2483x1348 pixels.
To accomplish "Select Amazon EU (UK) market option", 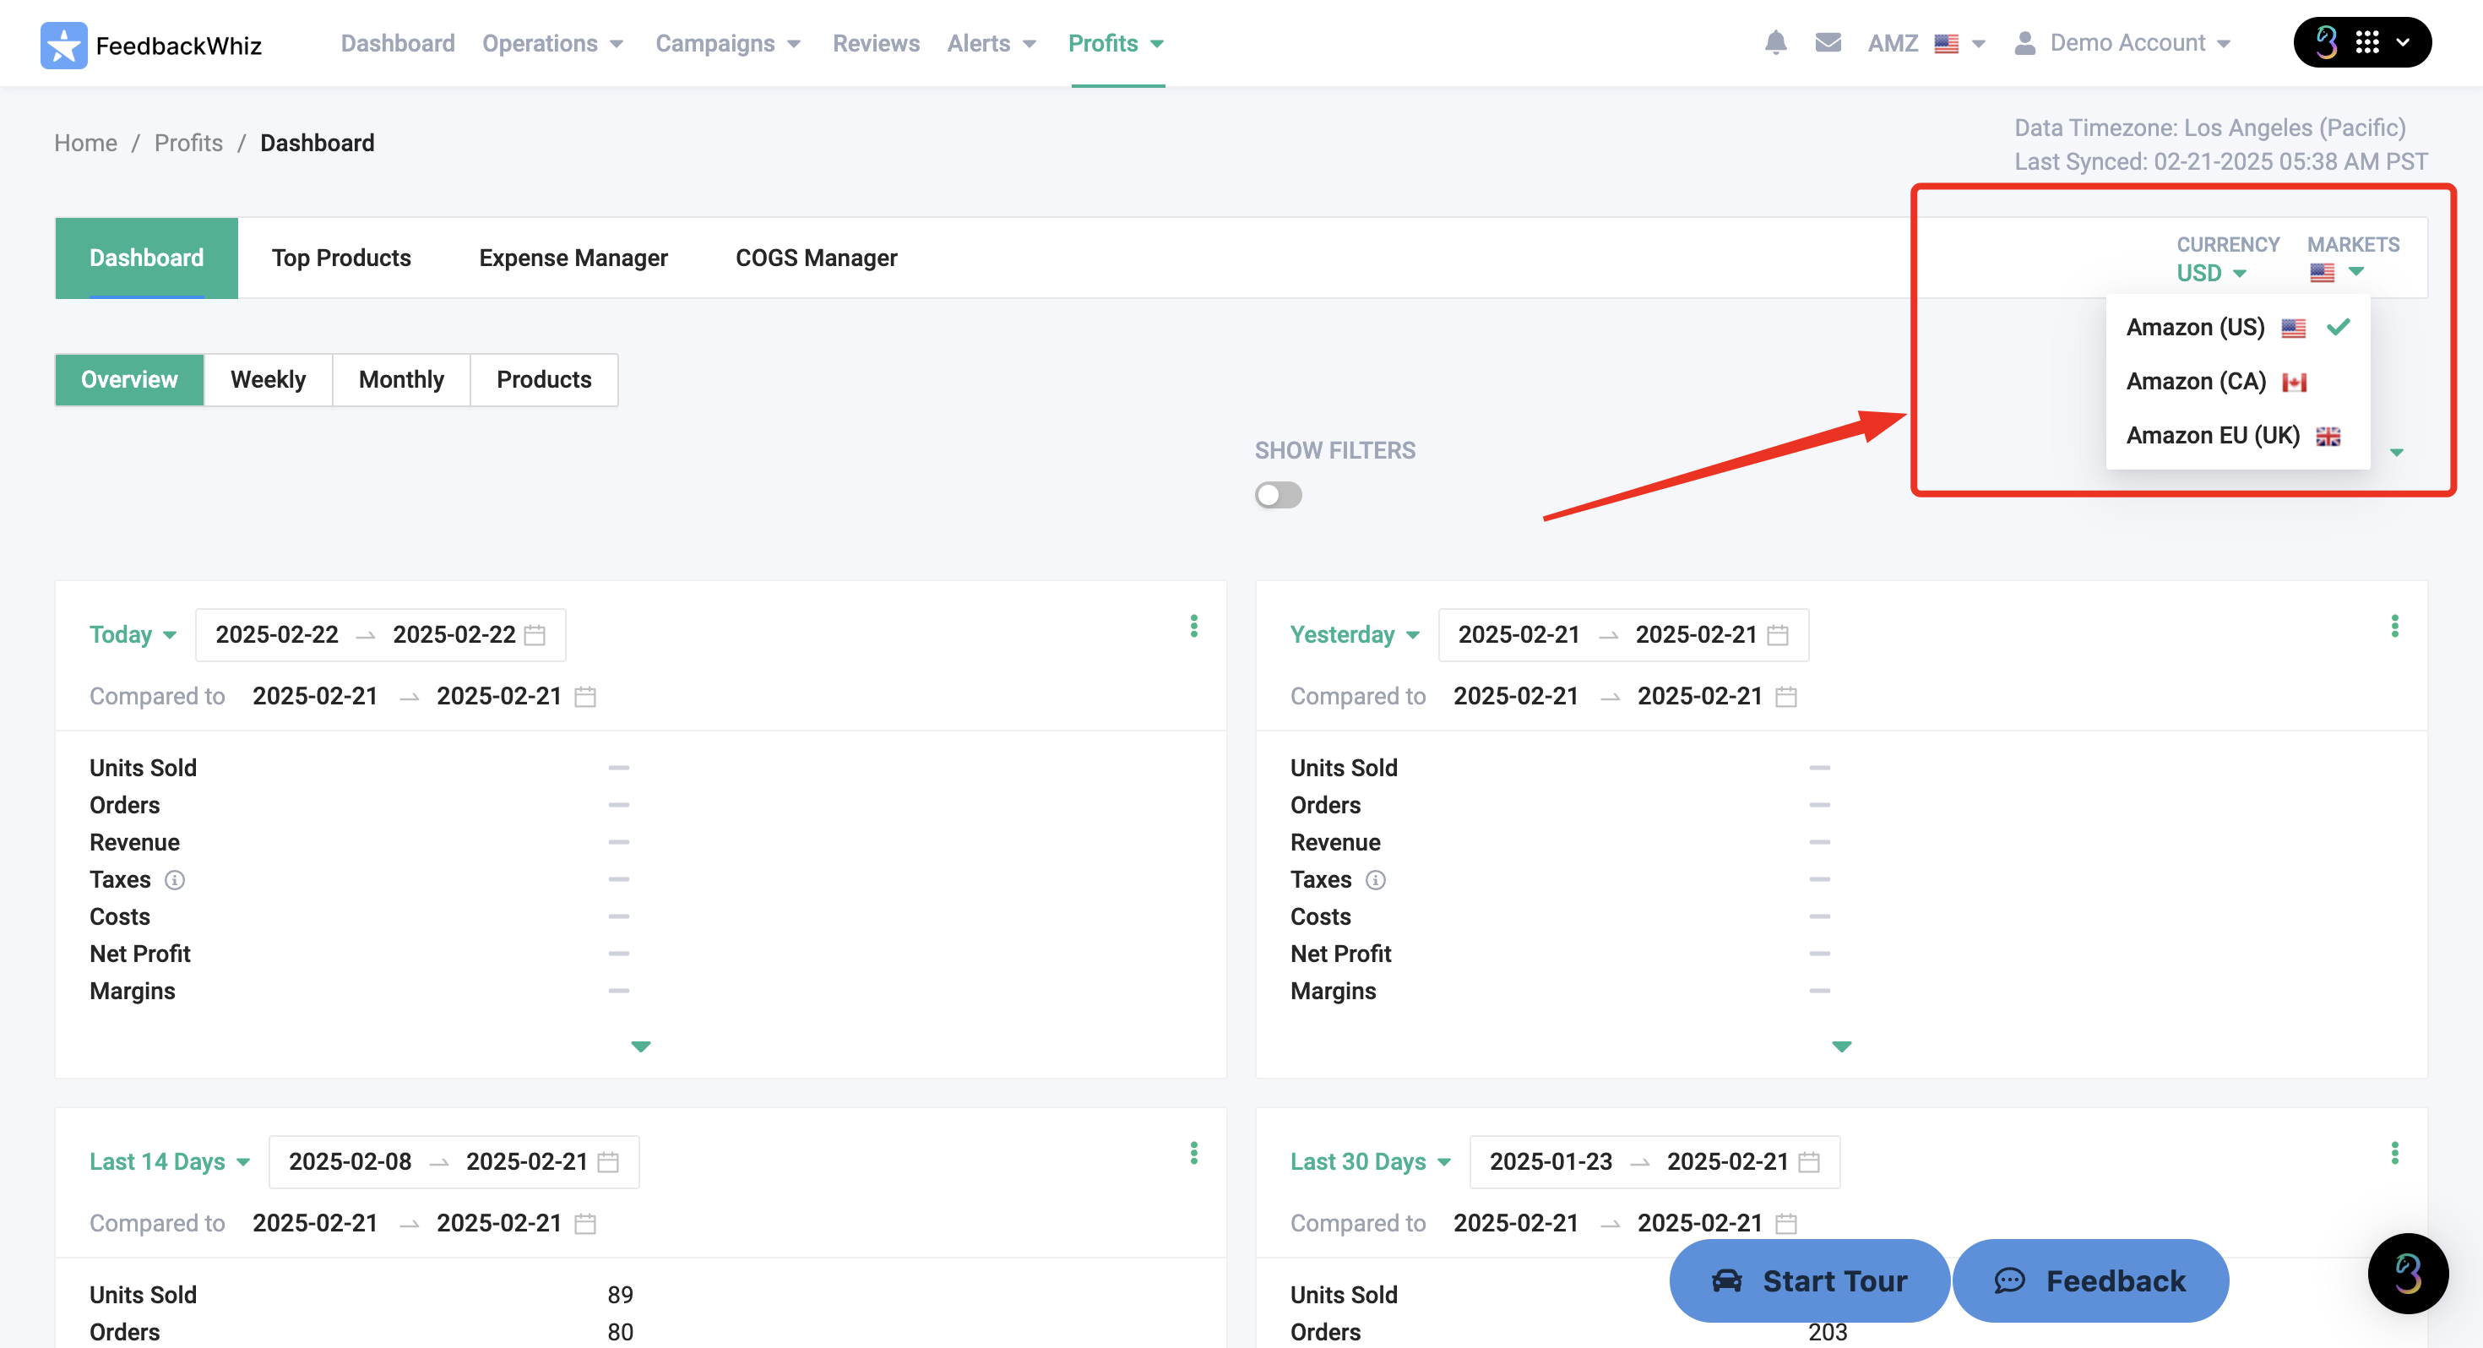I will [x=2237, y=436].
